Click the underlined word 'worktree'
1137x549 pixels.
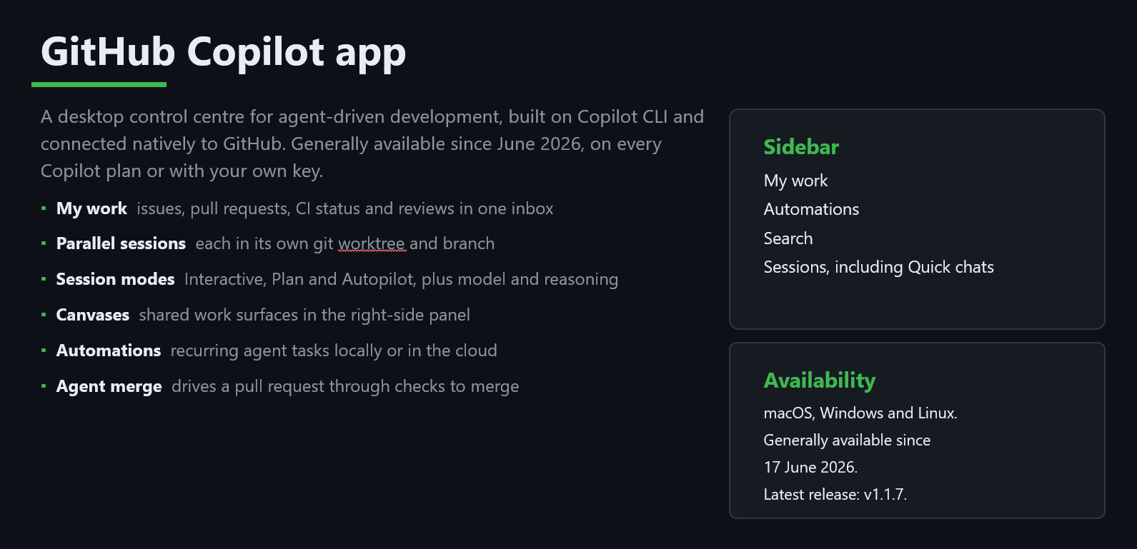point(372,243)
